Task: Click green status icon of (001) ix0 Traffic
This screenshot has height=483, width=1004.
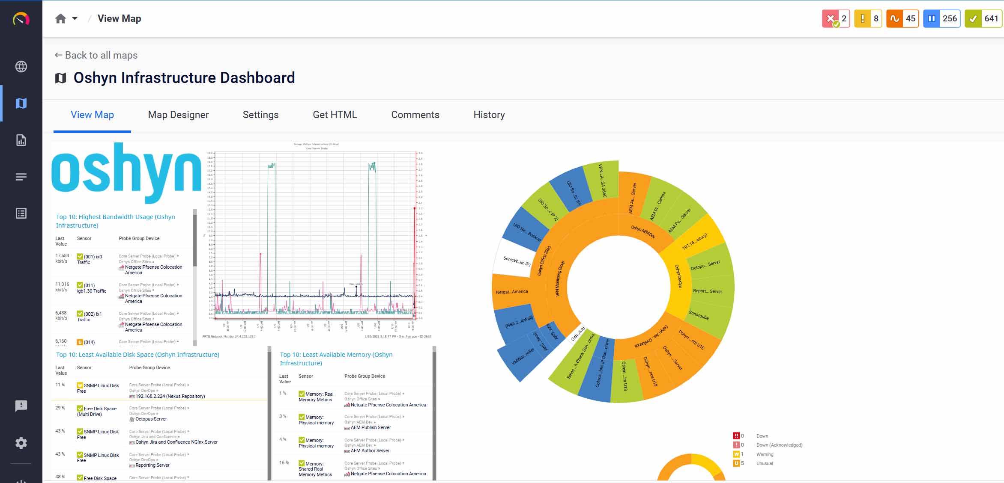Action: [80, 256]
